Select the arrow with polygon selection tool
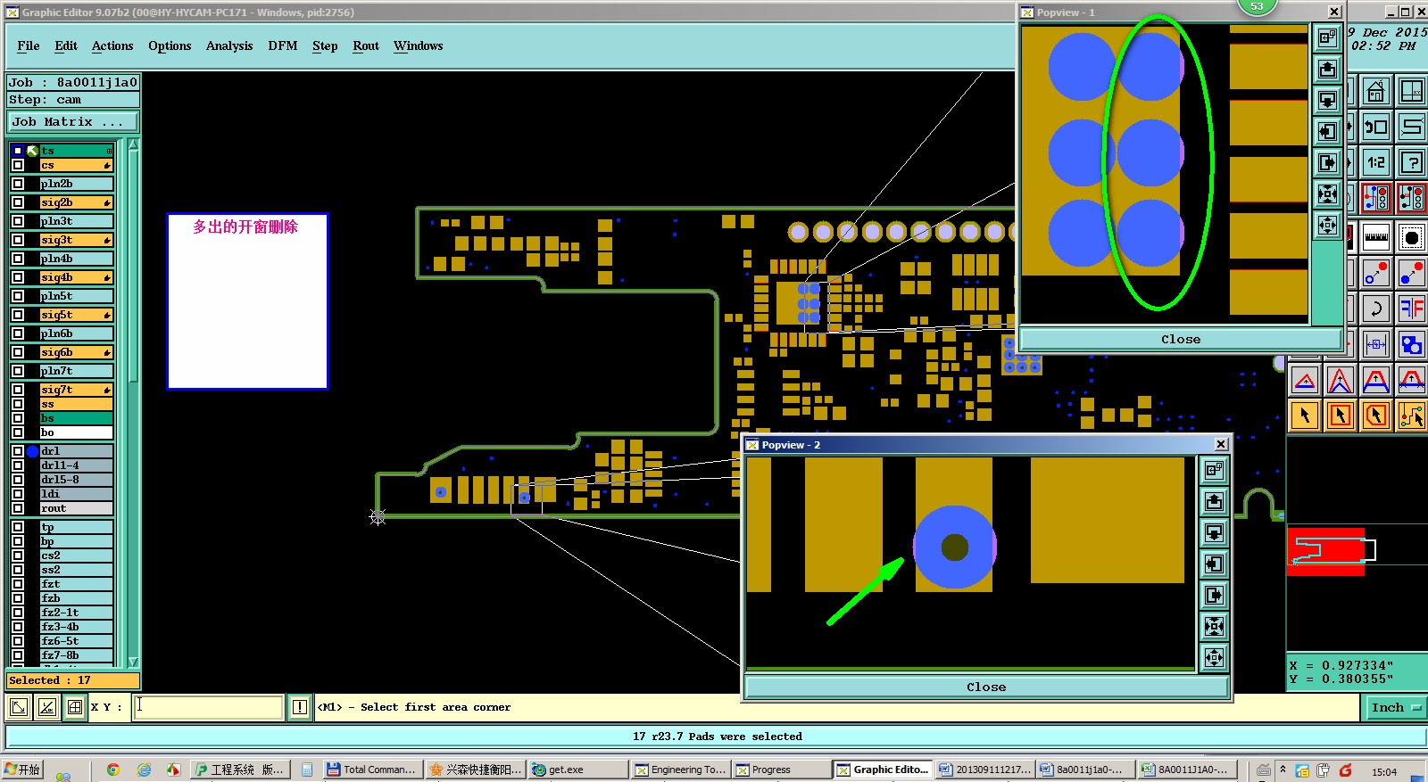 pyautogui.click(x=1376, y=416)
